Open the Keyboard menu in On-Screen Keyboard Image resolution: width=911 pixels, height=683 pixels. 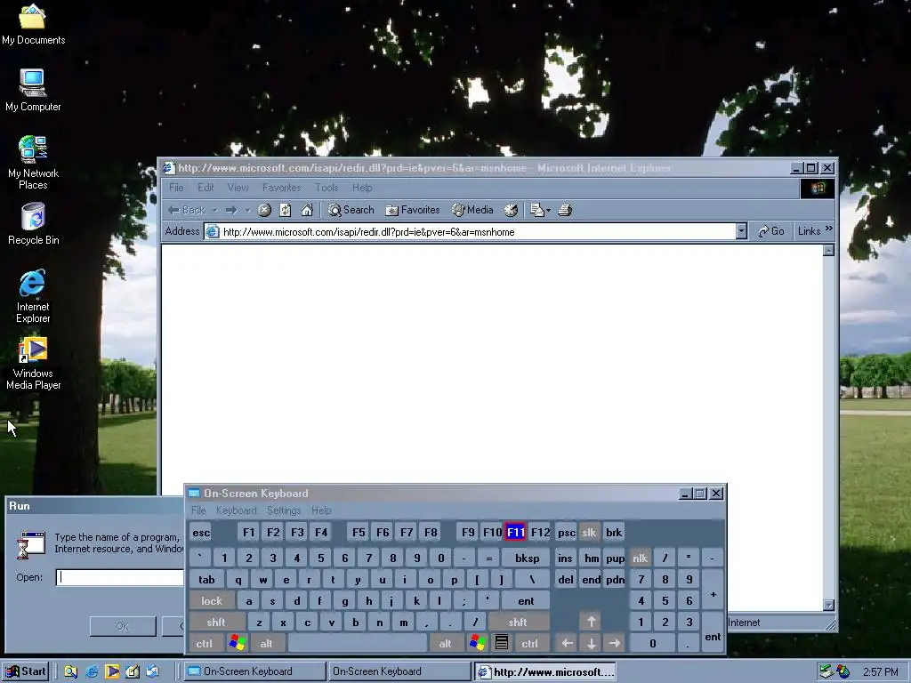click(x=236, y=510)
